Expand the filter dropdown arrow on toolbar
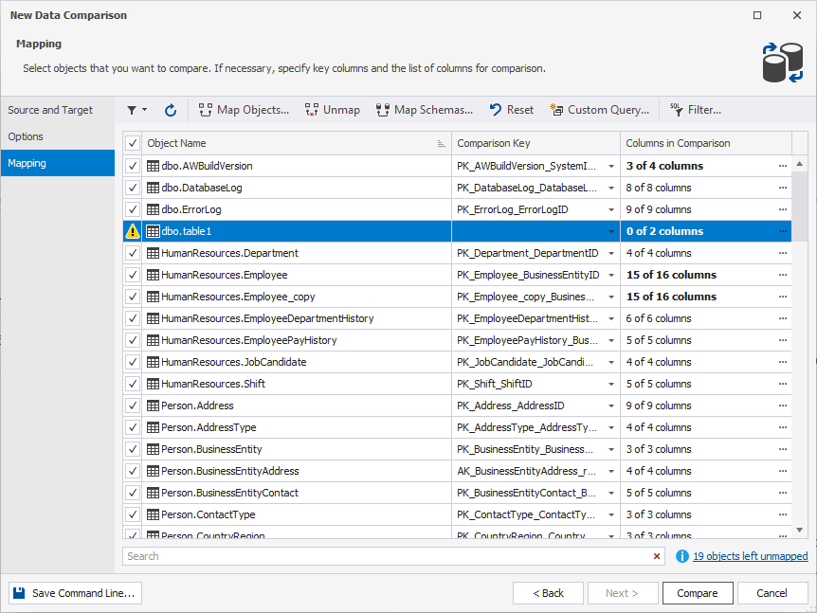 tap(143, 110)
